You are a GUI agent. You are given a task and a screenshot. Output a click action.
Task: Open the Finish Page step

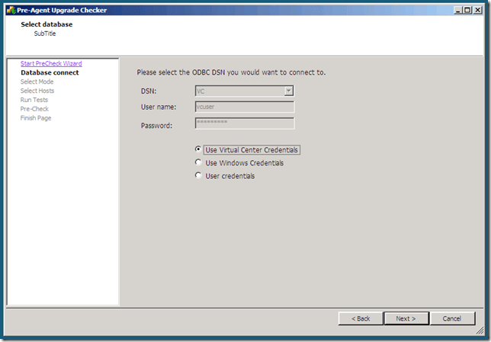coord(36,118)
